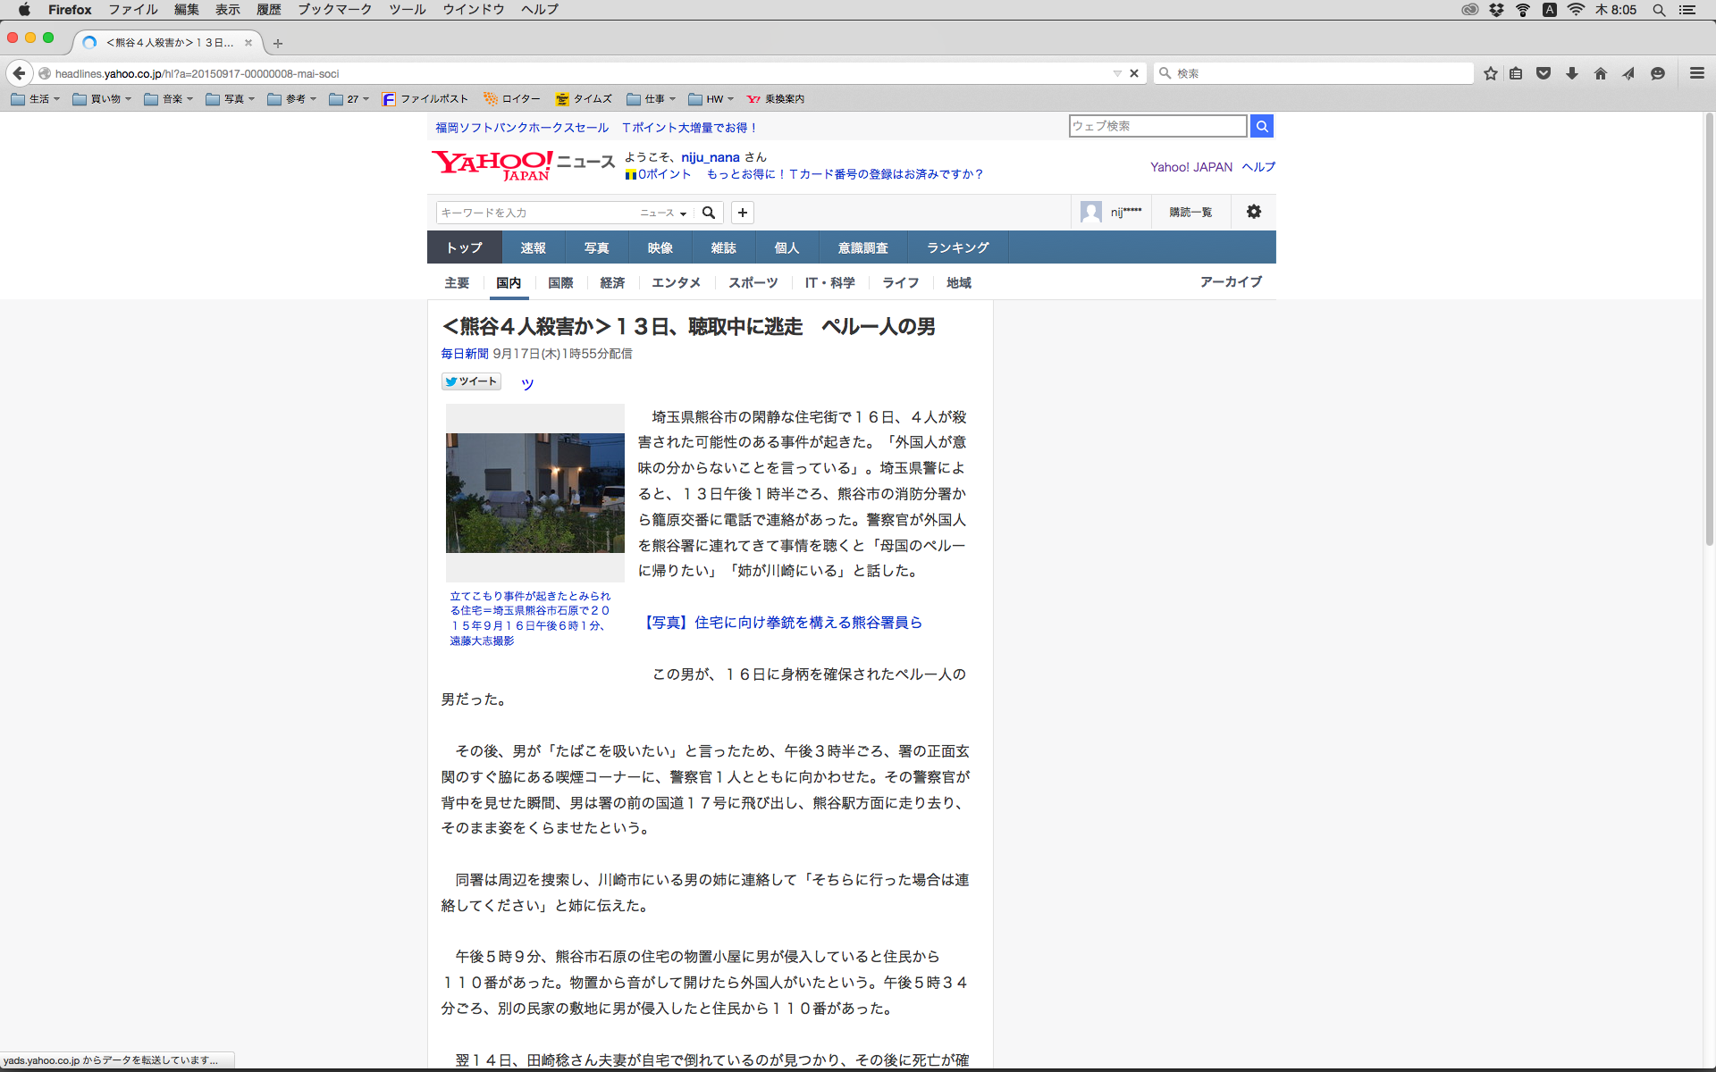Image resolution: width=1716 pixels, height=1072 pixels.
Task: Click the bookmark star icon
Action: click(1490, 73)
